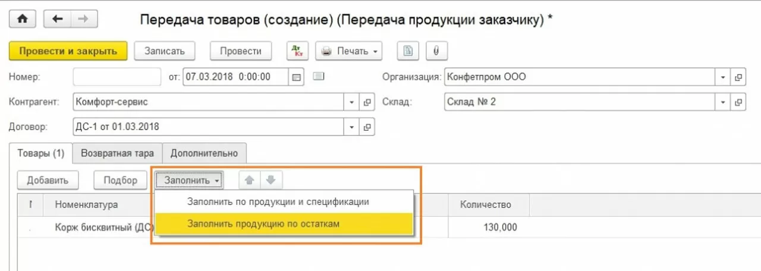Open Организация record via open icon

tap(738, 77)
